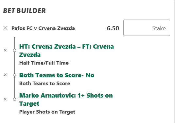Remove the Pafos FC v Crvena Zvezda bet
Image resolution: width=175 pixels, height=123 pixels.
click(5, 28)
